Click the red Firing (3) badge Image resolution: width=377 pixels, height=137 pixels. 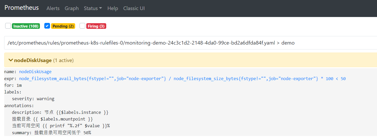pos(96,26)
